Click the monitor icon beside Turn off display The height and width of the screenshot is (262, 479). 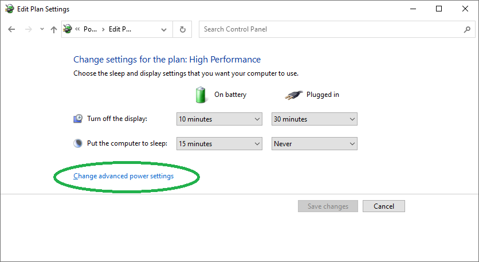click(x=78, y=119)
